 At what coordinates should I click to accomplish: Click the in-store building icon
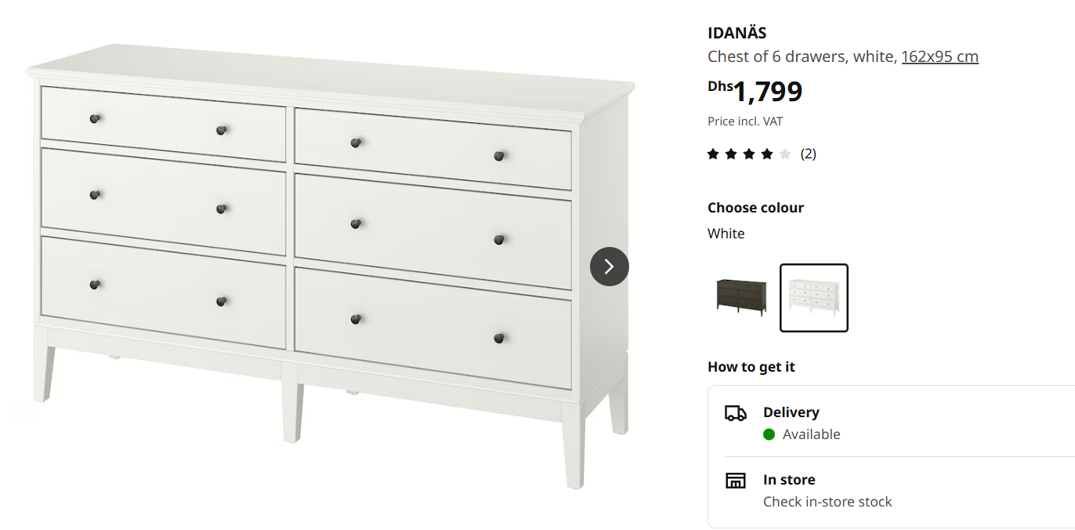[736, 481]
